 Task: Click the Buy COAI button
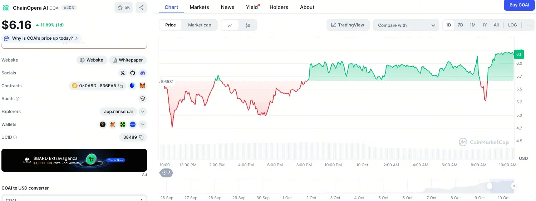(x=519, y=5)
